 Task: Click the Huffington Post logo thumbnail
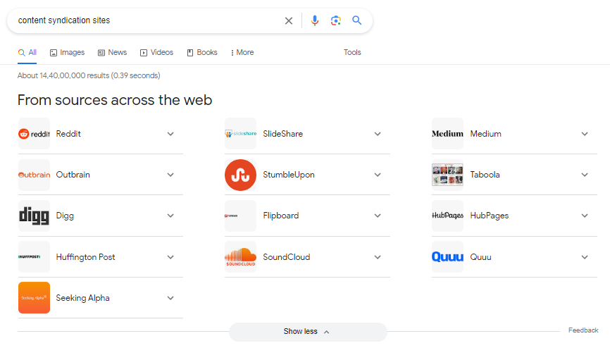tap(35, 257)
